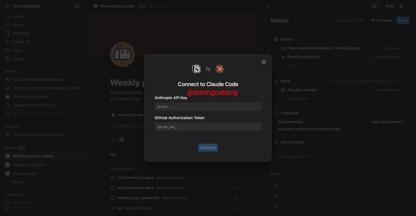
Task: Open the Inbox in the sidebar
Action: tap(17, 50)
